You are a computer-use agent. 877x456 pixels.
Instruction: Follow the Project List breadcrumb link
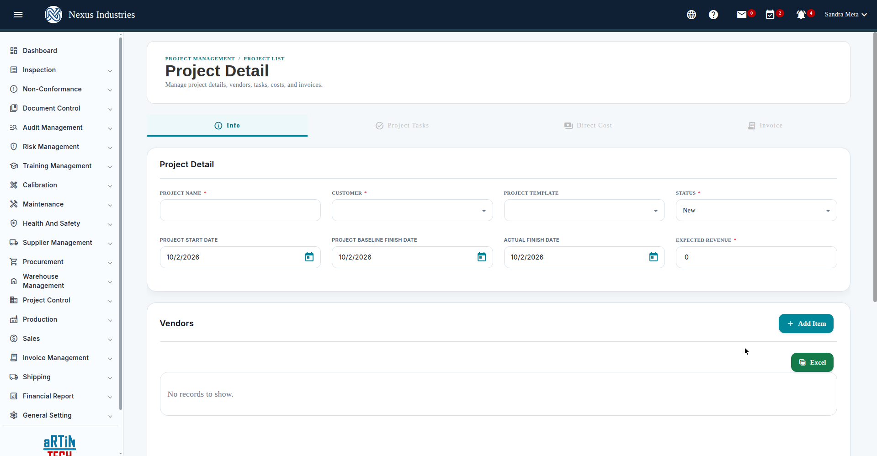[264, 58]
